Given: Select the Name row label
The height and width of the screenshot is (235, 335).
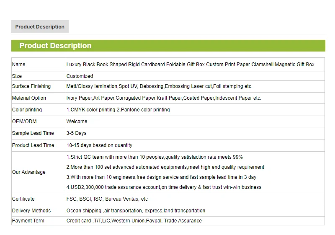Looking at the screenshot, I should [19, 65].
